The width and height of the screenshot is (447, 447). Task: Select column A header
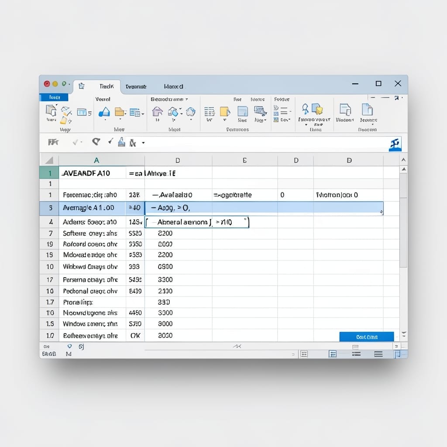click(x=96, y=160)
